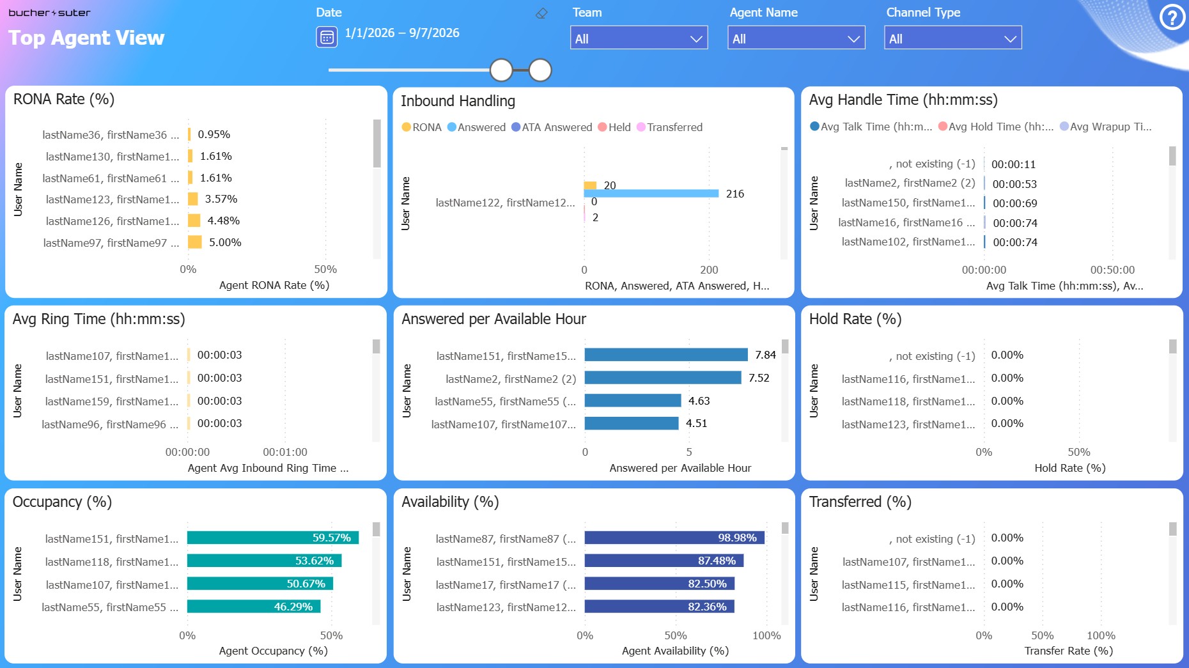
Task: Click lastName122 label in Inbound Handling
Action: coord(506,203)
